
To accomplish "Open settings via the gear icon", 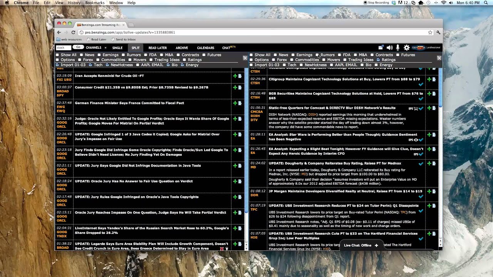I will [x=407, y=48].
